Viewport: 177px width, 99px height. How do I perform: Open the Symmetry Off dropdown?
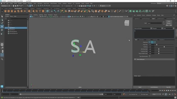click(x=69, y=6)
